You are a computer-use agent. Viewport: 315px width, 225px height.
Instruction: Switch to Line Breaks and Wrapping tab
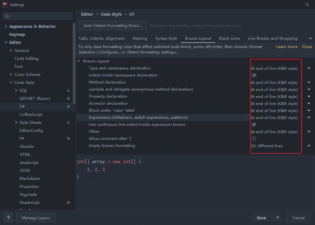pos(273,38)
